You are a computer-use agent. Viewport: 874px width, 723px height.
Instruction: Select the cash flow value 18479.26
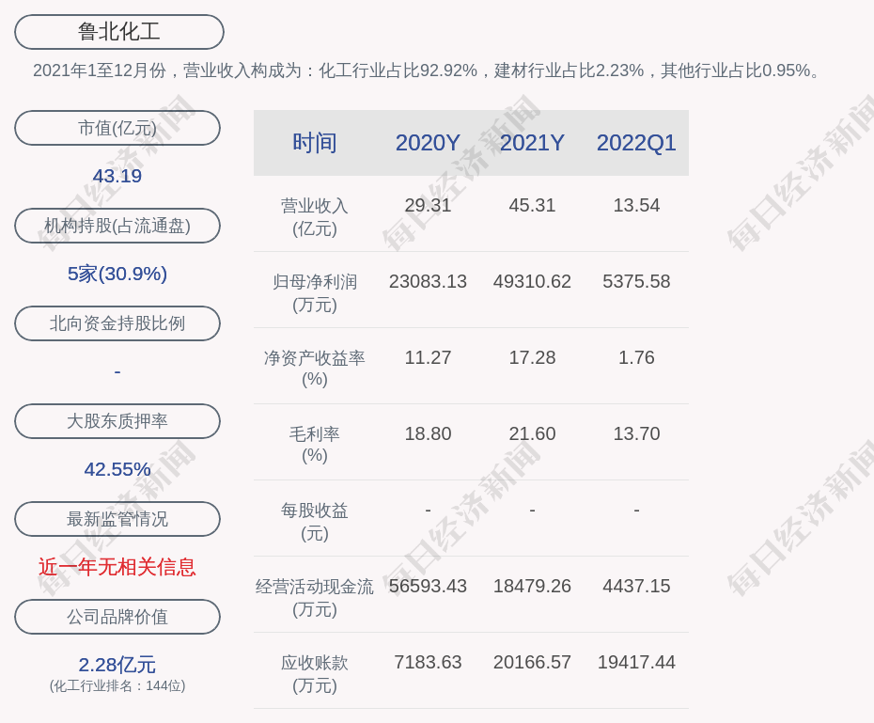[532, 586]
